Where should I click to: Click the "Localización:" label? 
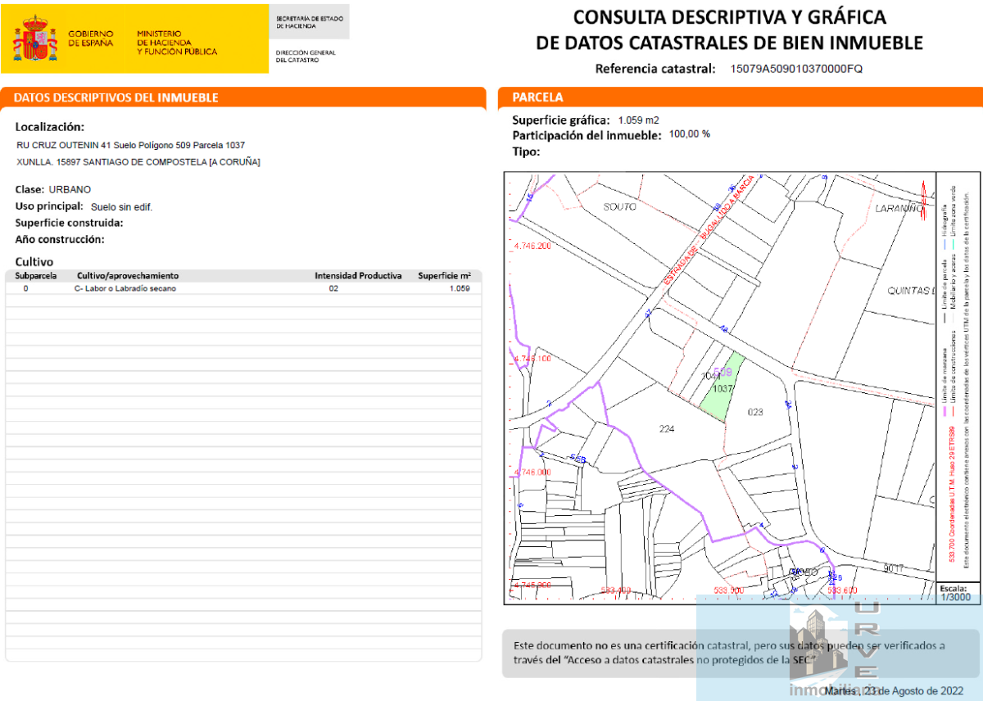pos(50,127)
